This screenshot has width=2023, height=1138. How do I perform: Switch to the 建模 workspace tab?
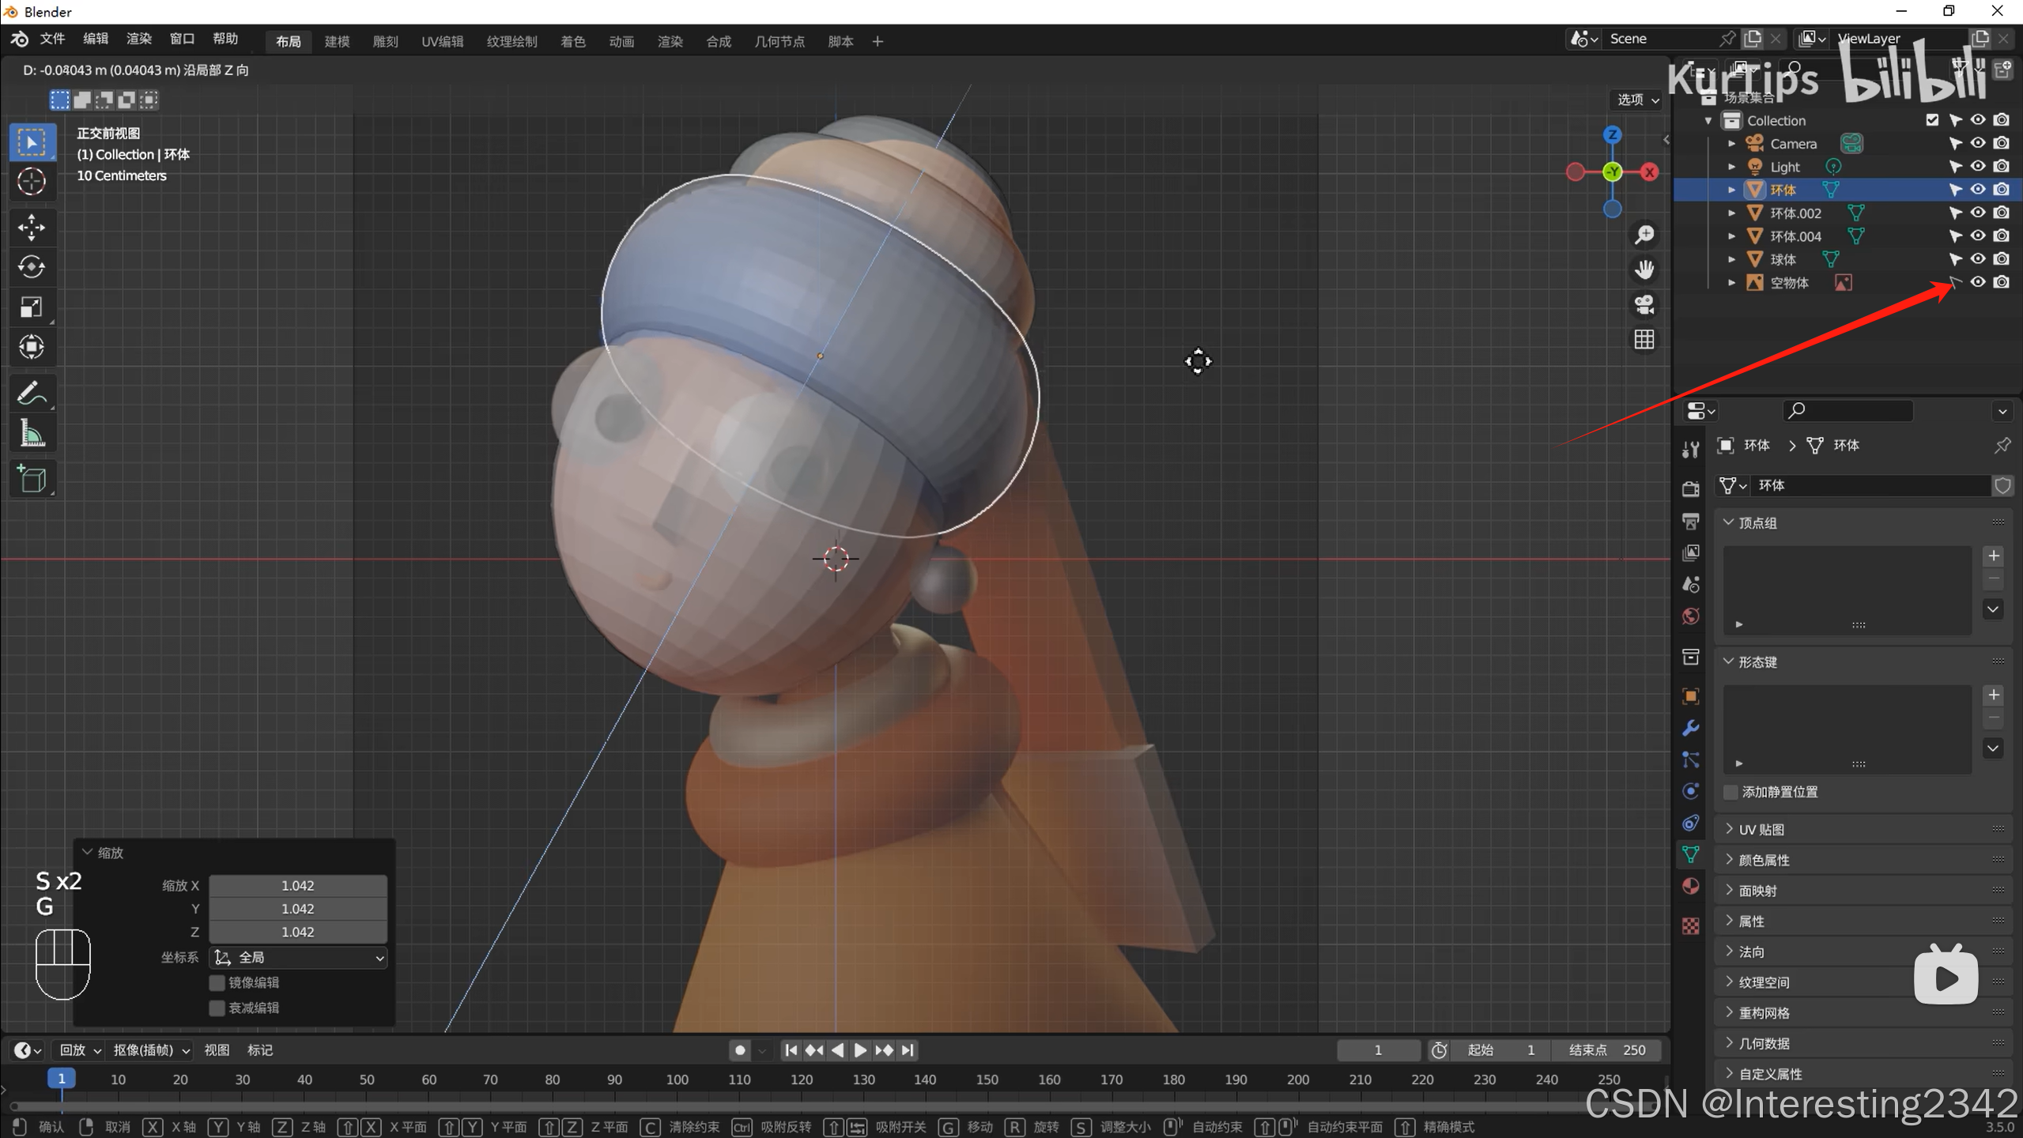337,41
